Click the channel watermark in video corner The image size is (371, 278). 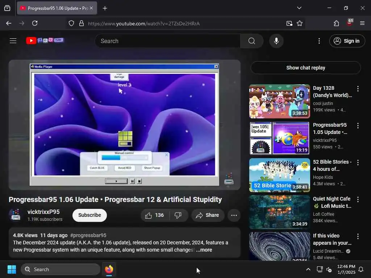(229, 179)
